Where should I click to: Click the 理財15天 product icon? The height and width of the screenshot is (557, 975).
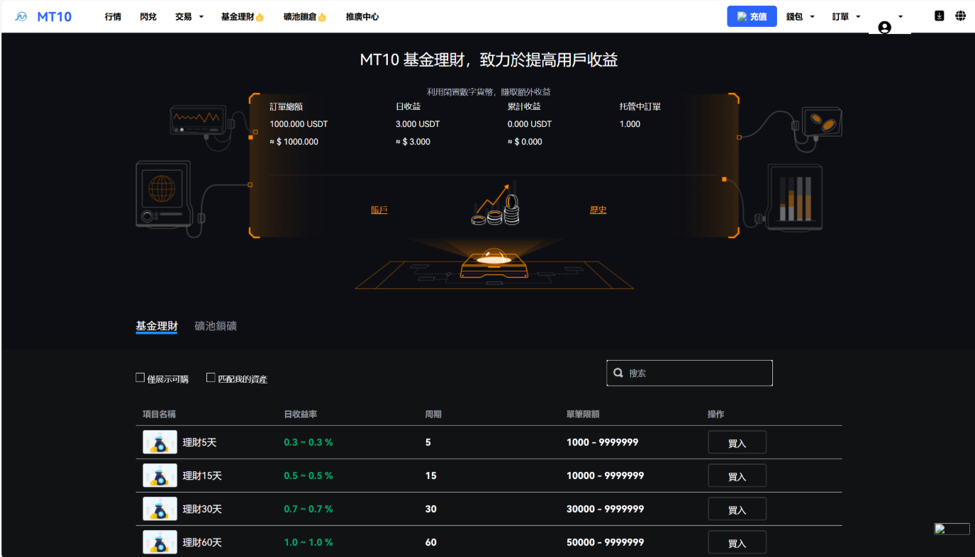pos(160,476)
